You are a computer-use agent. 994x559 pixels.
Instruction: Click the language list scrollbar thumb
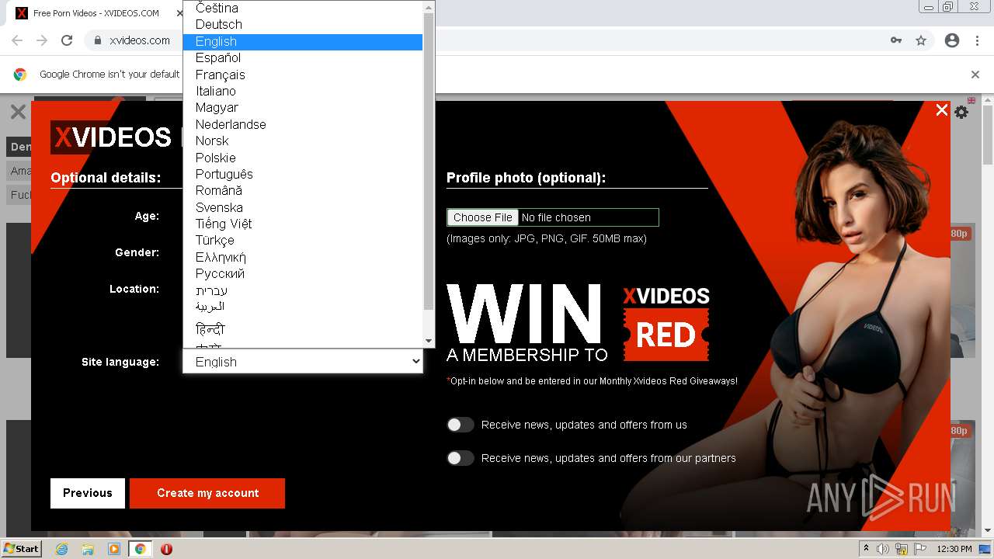(429, 161)
